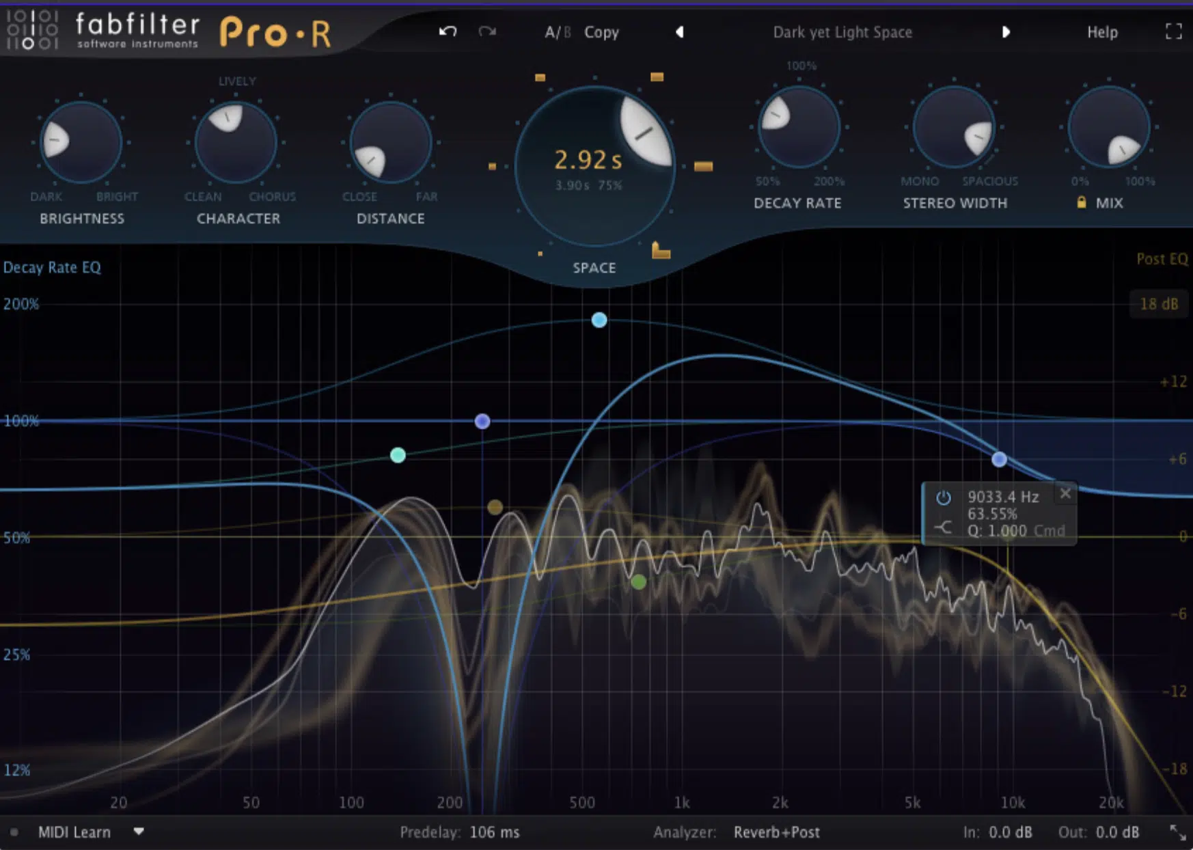1193x850 pixels.
Task: Click the 63.55% band gain value
Action: [x=992, y=514]
